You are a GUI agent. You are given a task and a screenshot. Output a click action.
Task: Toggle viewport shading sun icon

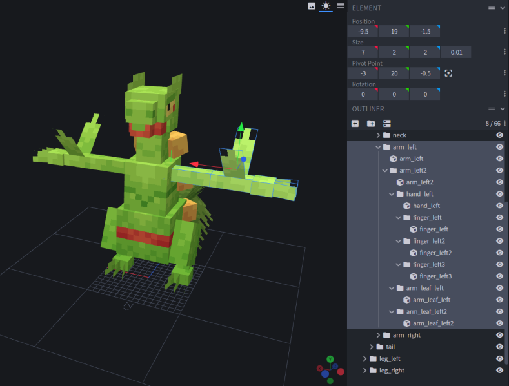click(326, 6)
